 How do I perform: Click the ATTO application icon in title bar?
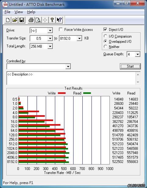coord(5,5)
